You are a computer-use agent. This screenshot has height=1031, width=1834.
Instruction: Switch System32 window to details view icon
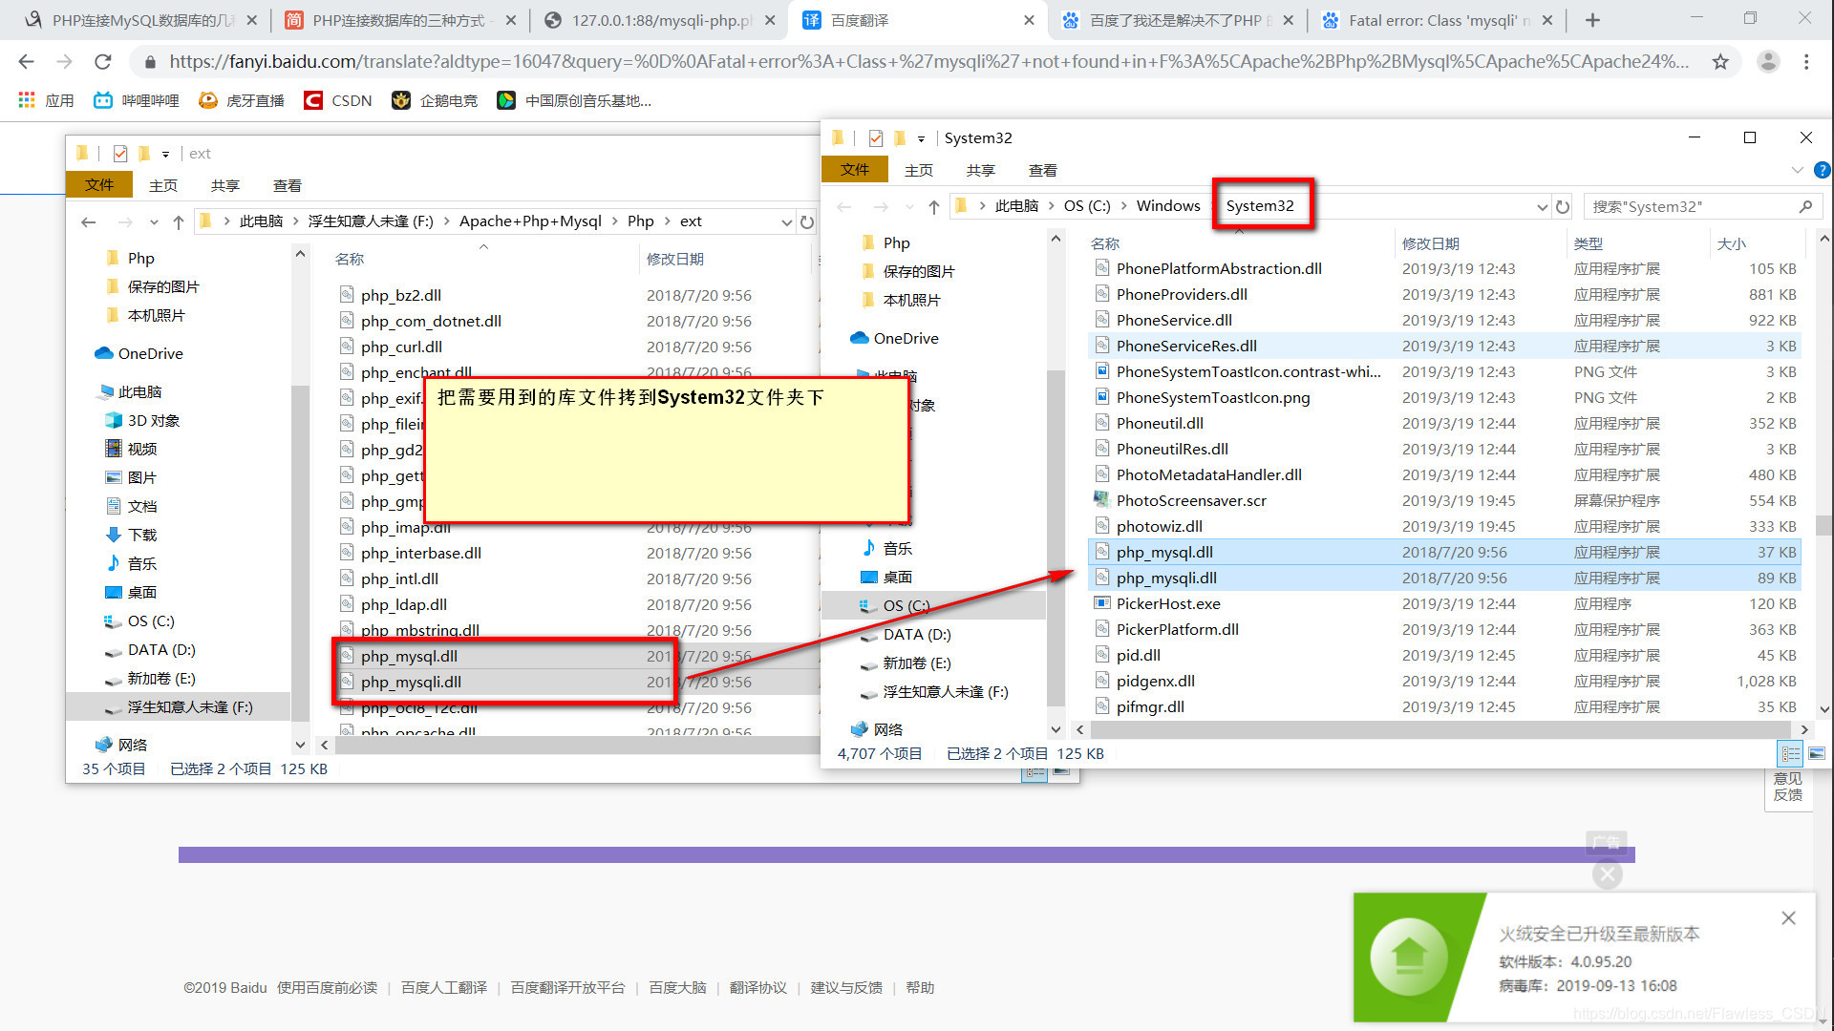[1790, 754]
